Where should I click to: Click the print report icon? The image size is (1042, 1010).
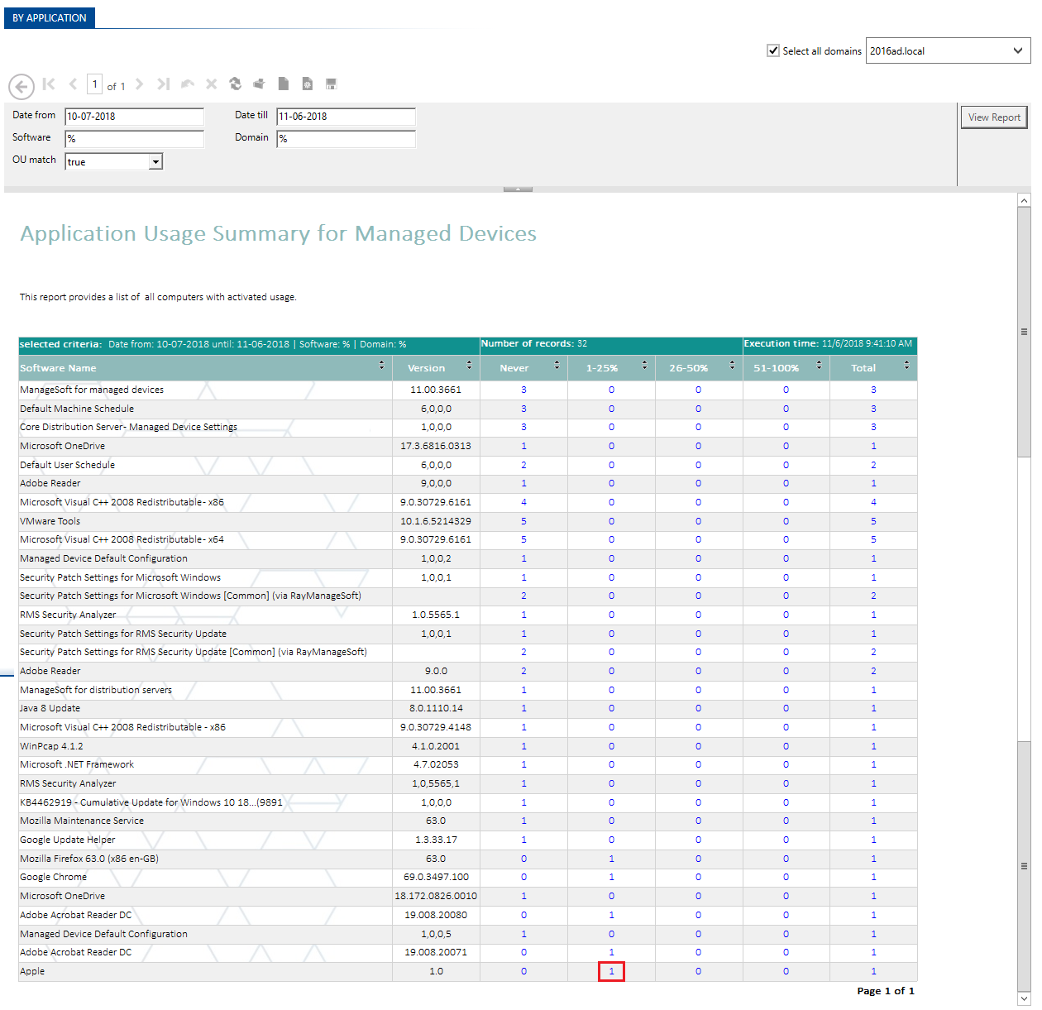coord(259,84)
